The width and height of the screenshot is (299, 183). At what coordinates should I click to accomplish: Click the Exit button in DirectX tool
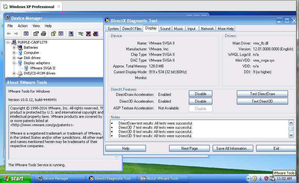[276, 148]
